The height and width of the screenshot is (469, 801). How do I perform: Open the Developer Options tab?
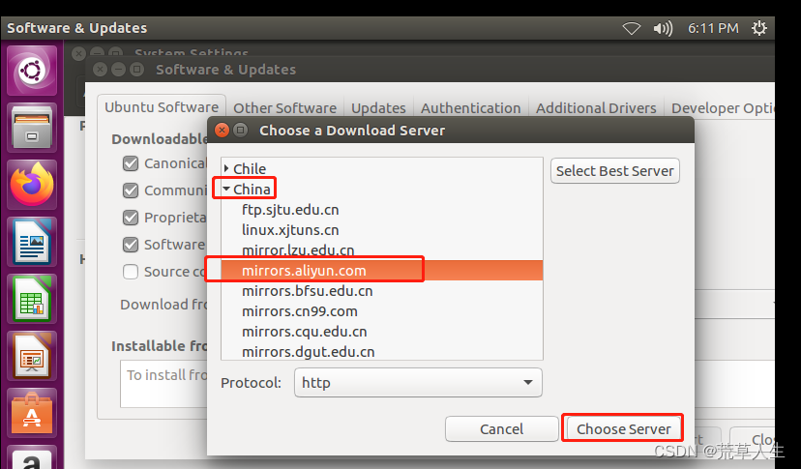(x=722, y=108)
